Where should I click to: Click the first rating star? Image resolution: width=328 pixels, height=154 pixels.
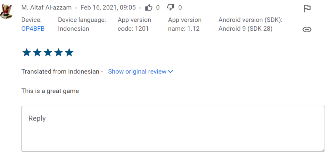click(x=27, y=53)
